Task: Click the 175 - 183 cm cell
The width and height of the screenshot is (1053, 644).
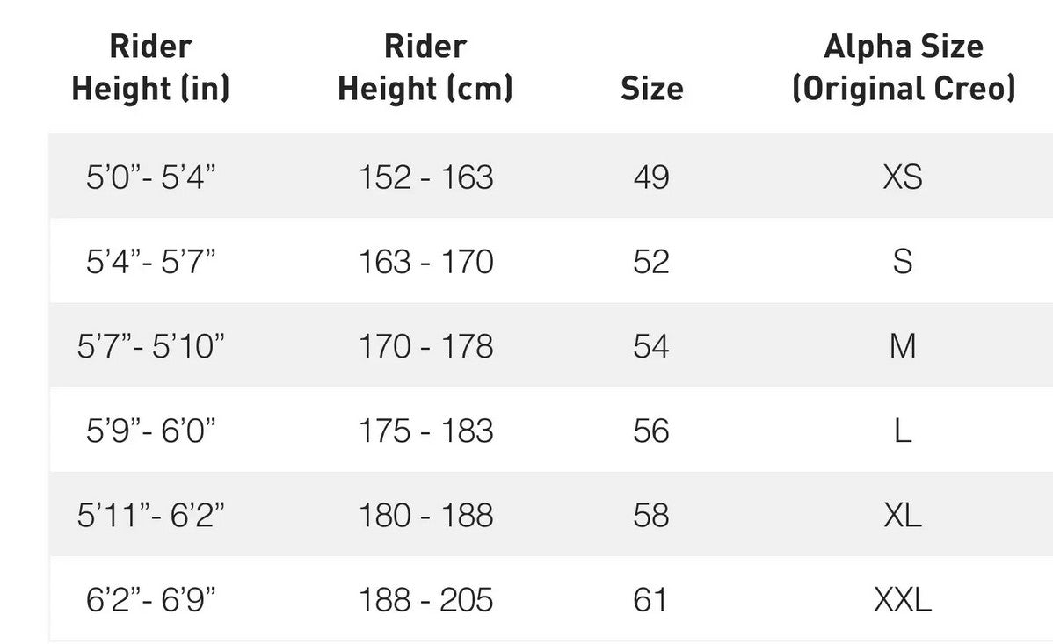Action: (425, 431)
